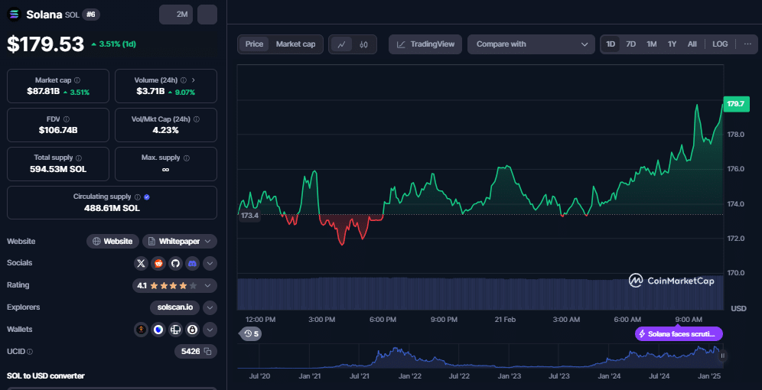This screenshot has height=390, width=762.
Task: Click the Max. supply info icon
Action: click(187, 158)
